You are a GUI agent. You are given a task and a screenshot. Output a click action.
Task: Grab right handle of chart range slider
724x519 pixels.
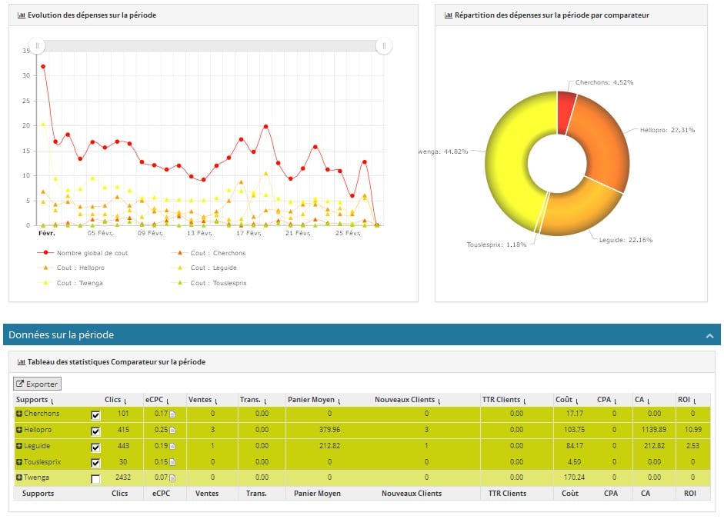pyautogui.click(x=384, y=45)
